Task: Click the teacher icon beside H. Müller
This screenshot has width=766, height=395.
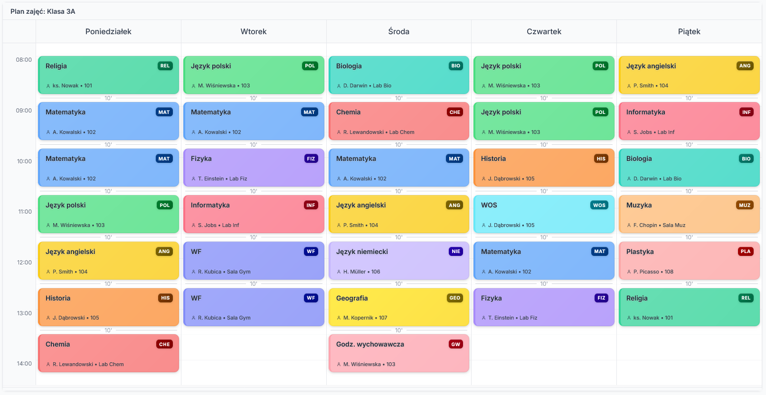Action: click(x=339, y=272)
